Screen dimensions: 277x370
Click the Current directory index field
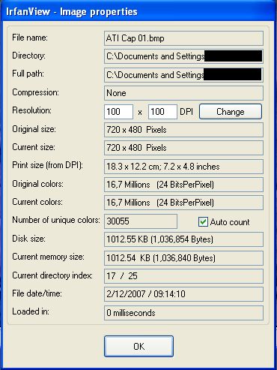[x=183, y=276]
